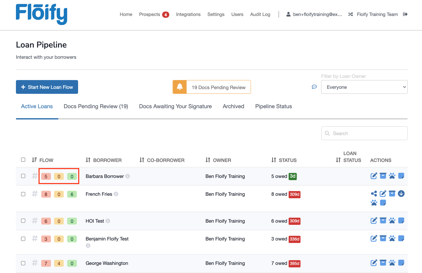The image size is (422, 273).
Task: Switch to the Archived tab
Action: coord(233,106)
